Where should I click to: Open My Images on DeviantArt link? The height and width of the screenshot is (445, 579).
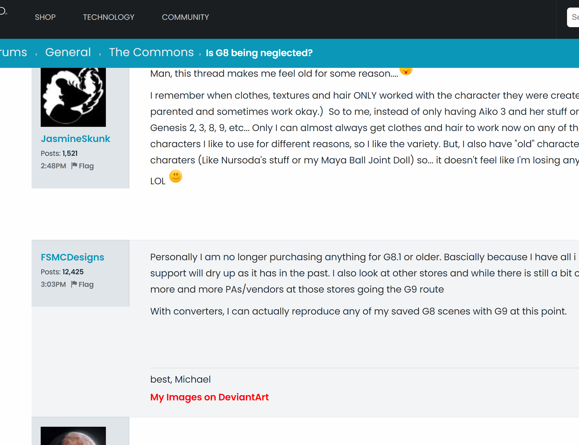click(x=209, y=397)
